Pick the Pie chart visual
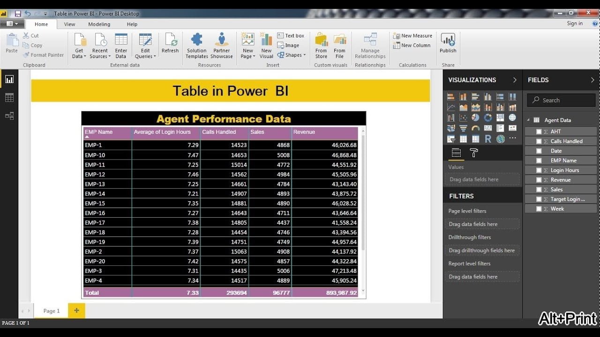Viewport: 600px width, 337px height. pos(475,117)
